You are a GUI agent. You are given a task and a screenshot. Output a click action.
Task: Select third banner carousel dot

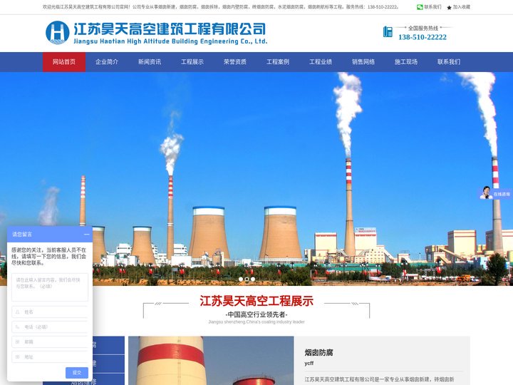click(253, 279)
